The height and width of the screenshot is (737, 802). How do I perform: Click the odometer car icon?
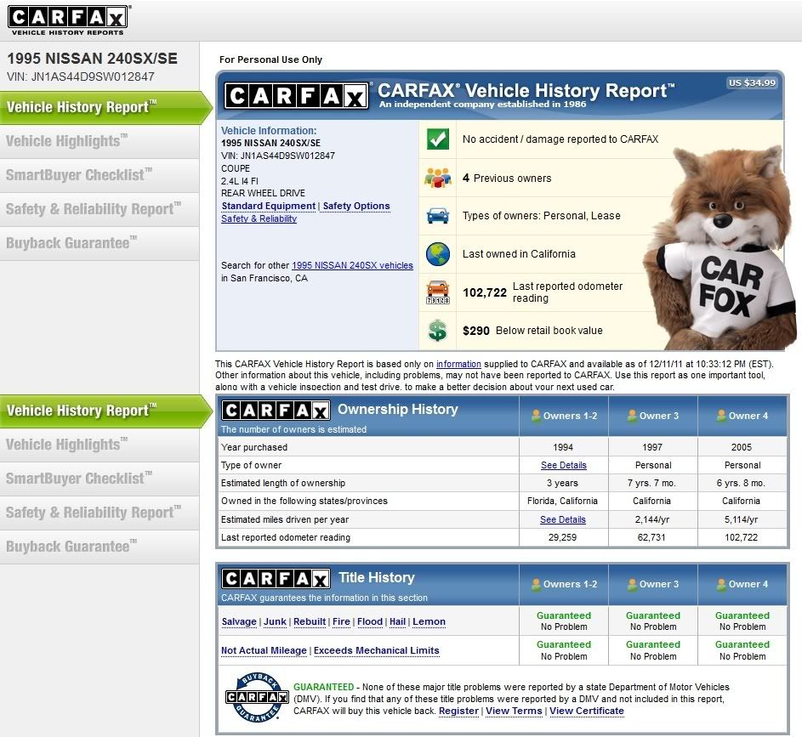(438, 292)
